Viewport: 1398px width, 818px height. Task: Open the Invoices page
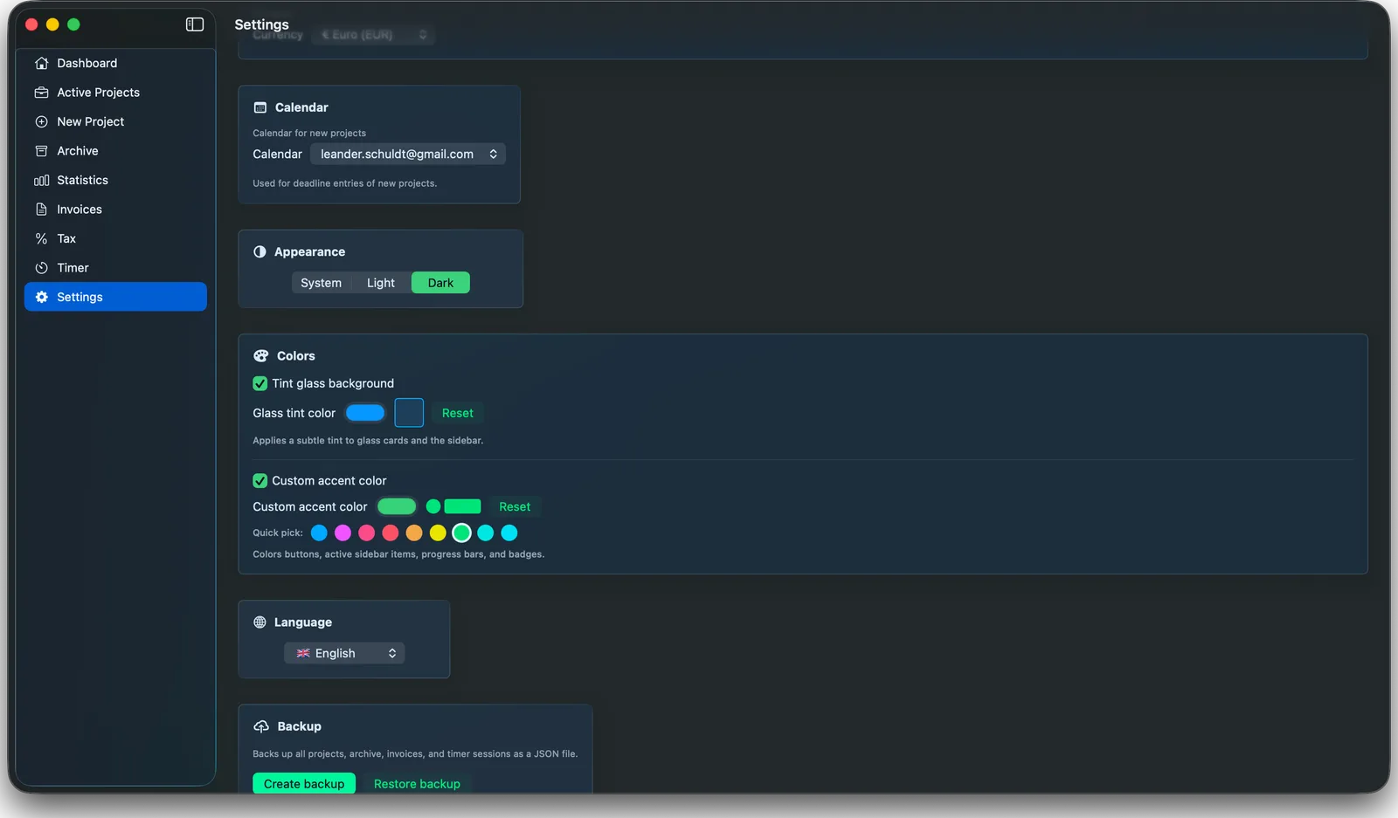click(x=115, y=210)
